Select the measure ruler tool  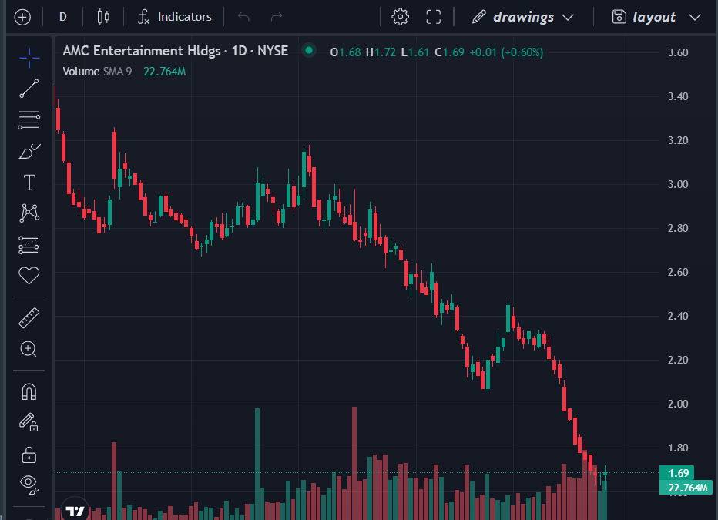[x=29, y=317]
